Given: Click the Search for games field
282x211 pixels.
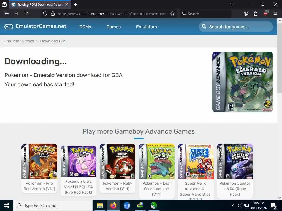Looking at the screenshot, I should coord(236,27).
